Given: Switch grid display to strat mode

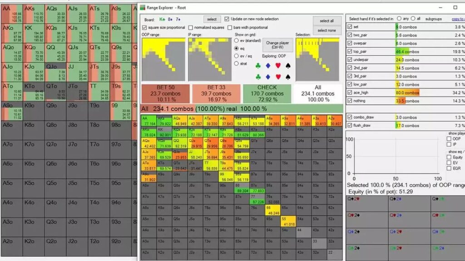Looking at the screenshot, I should tap(237, 64).
